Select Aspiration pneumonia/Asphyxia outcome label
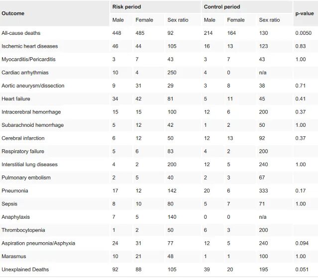The image size is (318, 278). (x=38, y=243)
